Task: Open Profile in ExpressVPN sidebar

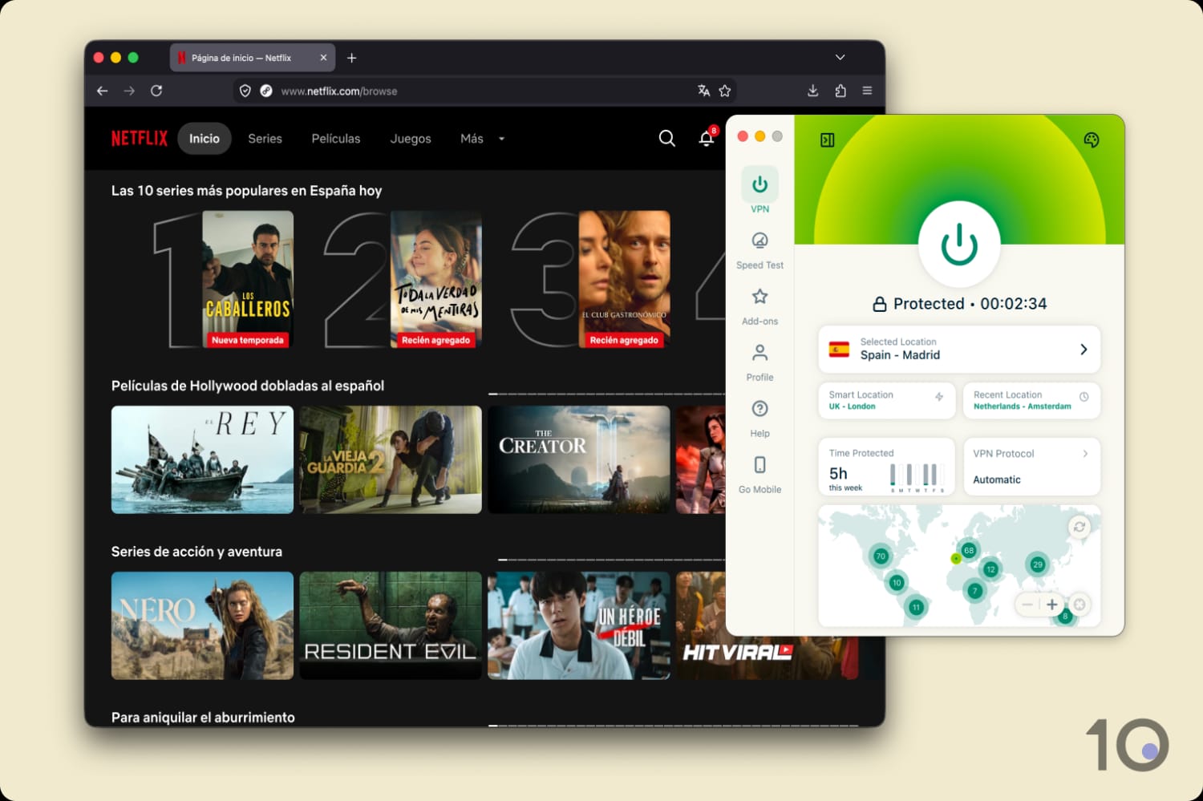Action: (x=759, y=362)
